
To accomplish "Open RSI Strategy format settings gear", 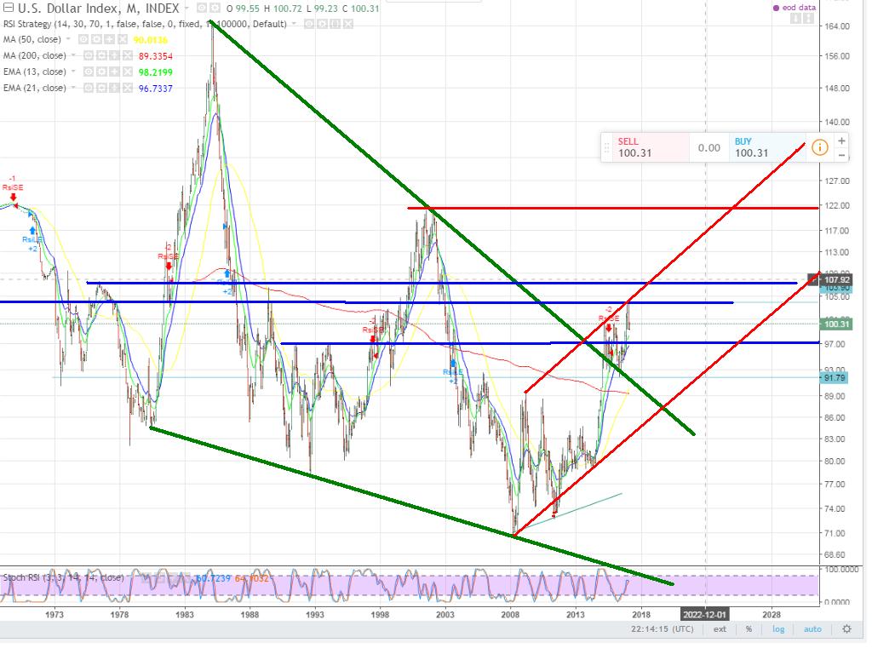I will pyautogui.click(x=322, y=24).
